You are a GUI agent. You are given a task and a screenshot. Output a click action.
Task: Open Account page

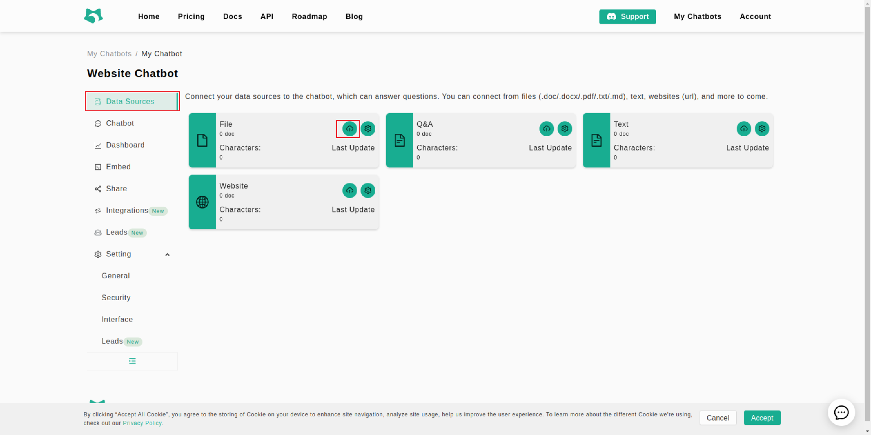click(x=755, y=16)
